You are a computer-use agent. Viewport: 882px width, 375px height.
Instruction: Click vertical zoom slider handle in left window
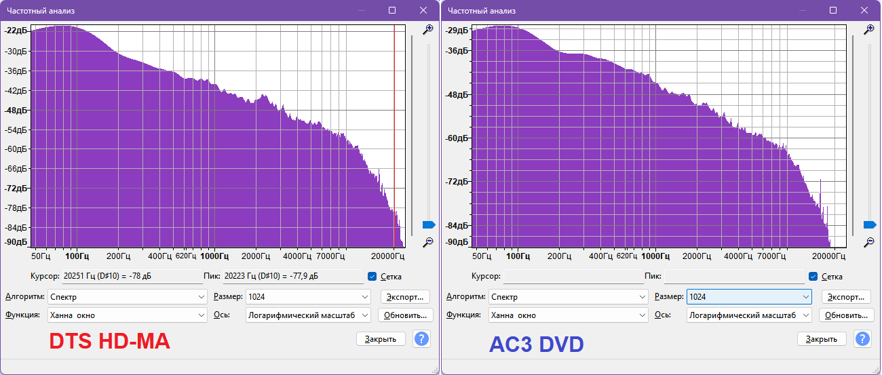coord(429,224)
